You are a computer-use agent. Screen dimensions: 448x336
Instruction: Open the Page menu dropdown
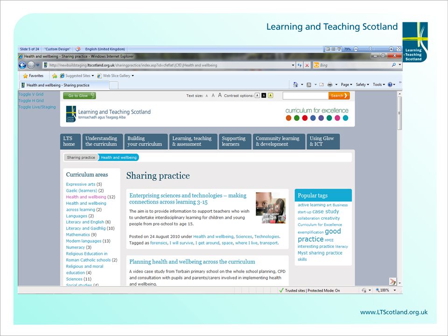[346, 84]
